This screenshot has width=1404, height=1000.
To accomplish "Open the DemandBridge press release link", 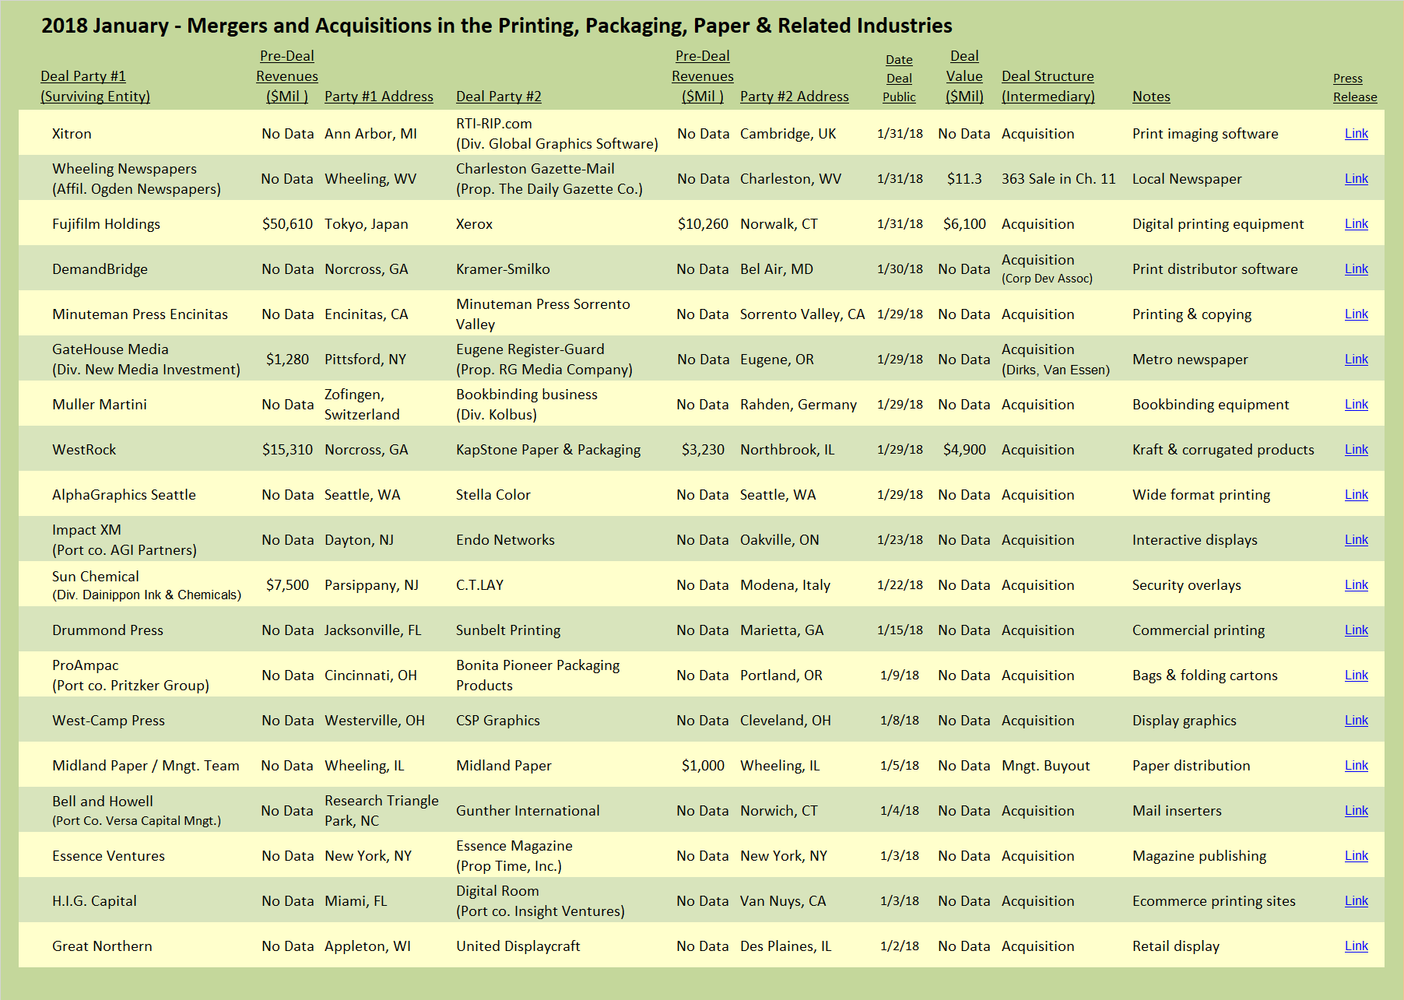I will click(1356, 269).
